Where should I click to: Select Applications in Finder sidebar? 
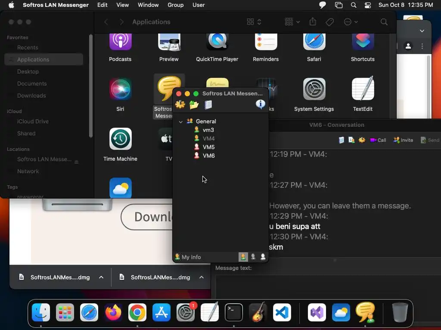coord(44,59)
